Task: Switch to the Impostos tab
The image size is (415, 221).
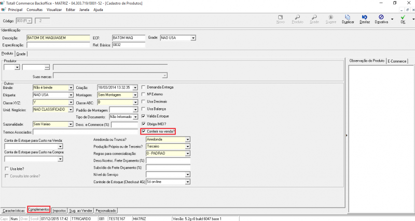Action: [59, 211]
